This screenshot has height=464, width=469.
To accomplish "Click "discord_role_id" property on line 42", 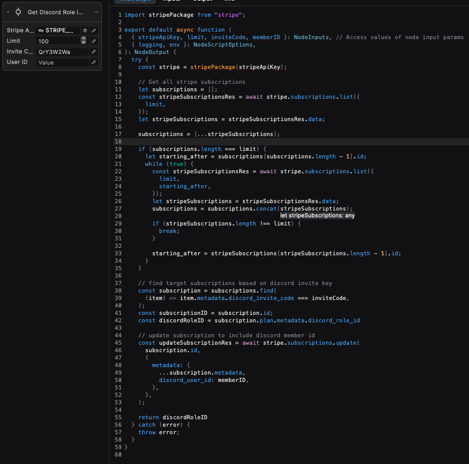I will (x=334, y=321).
